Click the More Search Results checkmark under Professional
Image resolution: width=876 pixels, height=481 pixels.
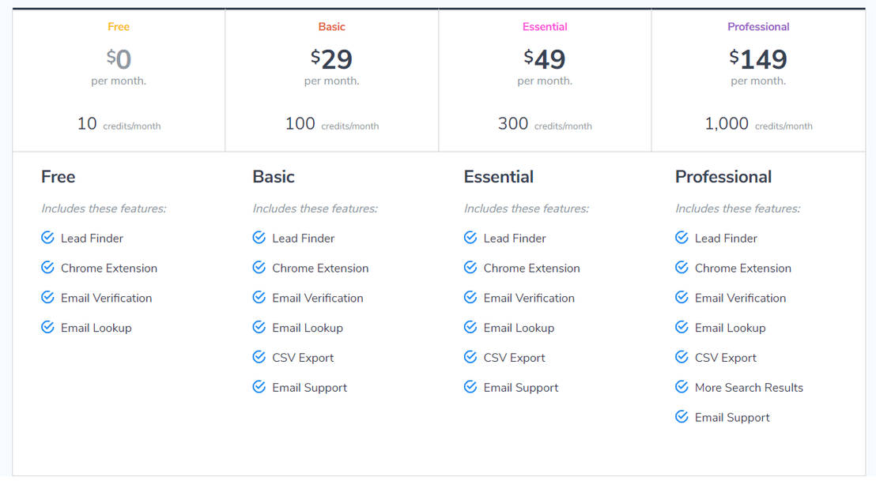tap(682, 387)
